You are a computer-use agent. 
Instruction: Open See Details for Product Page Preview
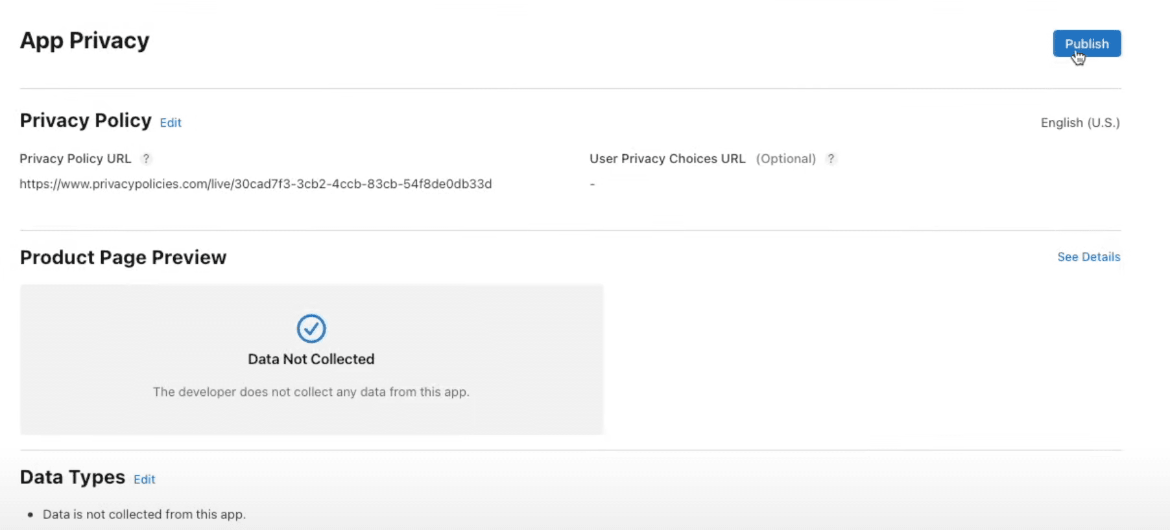pos(1088,257)
